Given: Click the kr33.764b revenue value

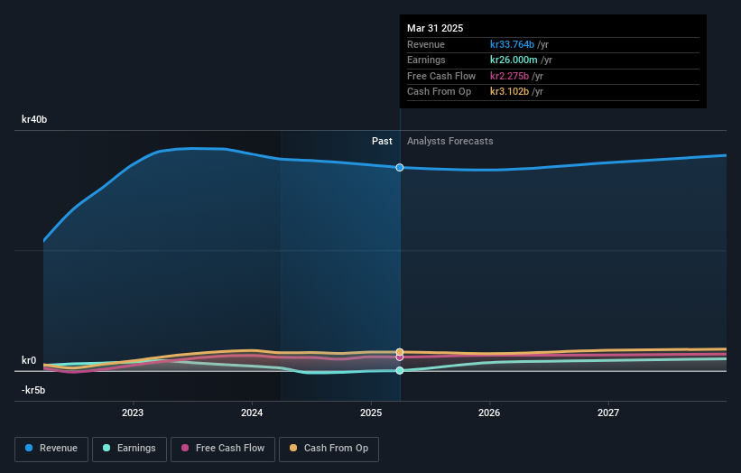Looking at the screenshot, I should point(512,44).
